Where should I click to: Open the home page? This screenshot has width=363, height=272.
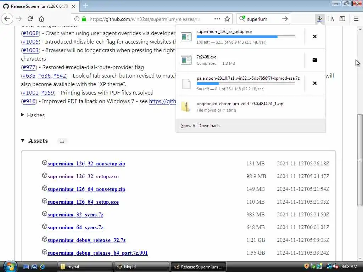41,19
